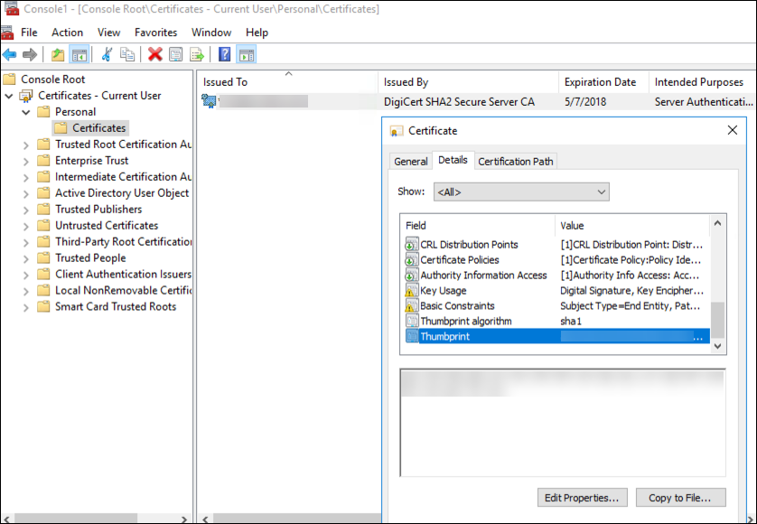The image size is (757, 524).
Task: Toggle the Show/Hide Action Pane icon
Action: pos(246,54)
